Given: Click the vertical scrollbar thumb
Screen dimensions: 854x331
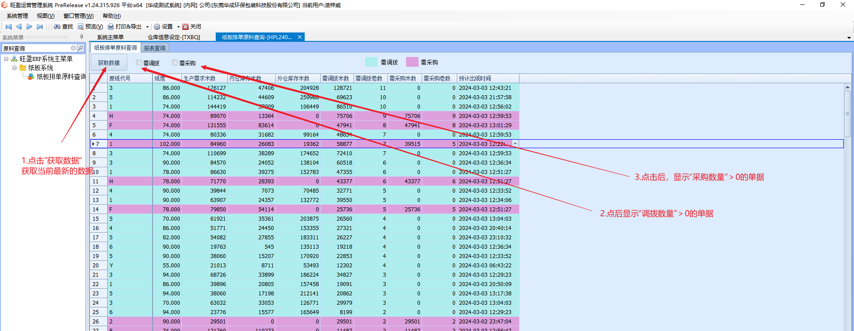Looking at the screenshot, I should [x=847, y=114].
